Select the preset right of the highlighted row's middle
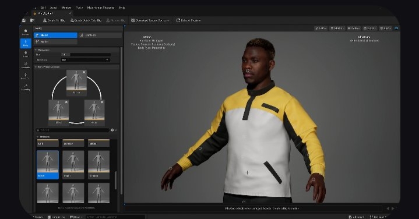This screenshot has width=419, height=219. coord(98,164)
